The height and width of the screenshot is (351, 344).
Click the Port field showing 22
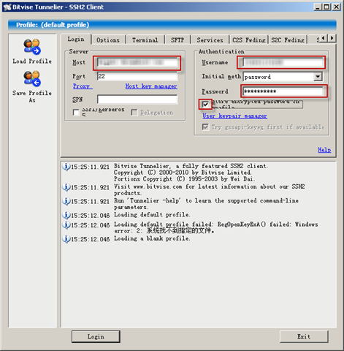(x=137, y=76)
